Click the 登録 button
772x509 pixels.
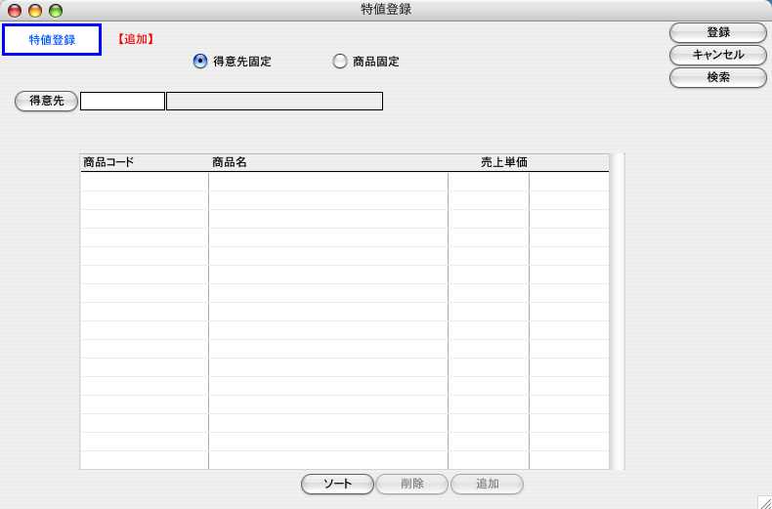click(718, 33)
